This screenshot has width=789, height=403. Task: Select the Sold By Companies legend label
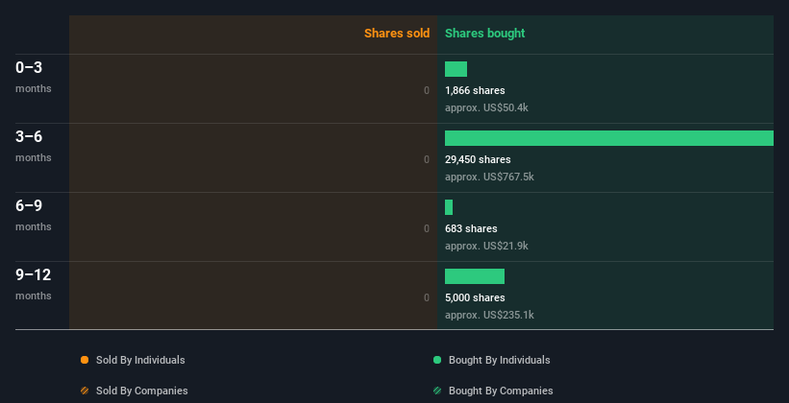pyautogui.click(x=142, y=391)
